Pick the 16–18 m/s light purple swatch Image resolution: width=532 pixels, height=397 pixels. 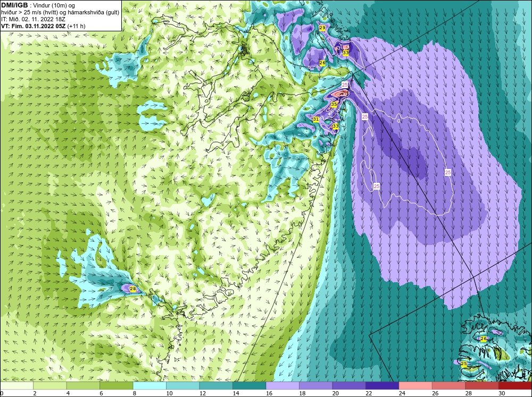[282, 386]
